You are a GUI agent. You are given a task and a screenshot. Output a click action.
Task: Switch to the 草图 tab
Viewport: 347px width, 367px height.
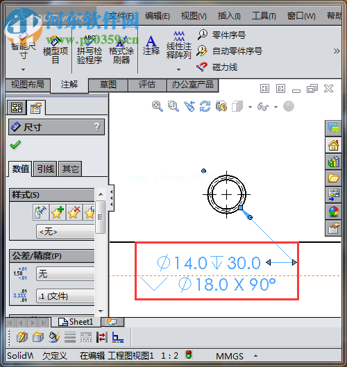pos(108,85)
